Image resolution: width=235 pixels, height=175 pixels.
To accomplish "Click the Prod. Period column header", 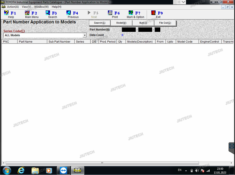I will coord(107,42).
